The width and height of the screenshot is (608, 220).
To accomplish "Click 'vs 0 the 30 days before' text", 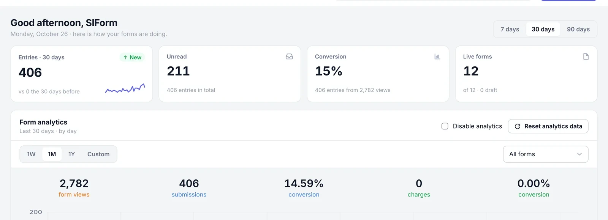I will 49,91.
